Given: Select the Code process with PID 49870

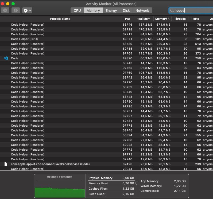Looking at the screenshot, I should 106,58.
